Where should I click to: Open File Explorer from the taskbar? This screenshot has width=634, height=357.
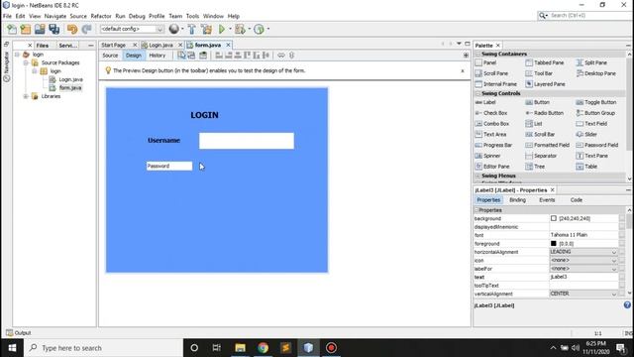click(x=240, y=348)
